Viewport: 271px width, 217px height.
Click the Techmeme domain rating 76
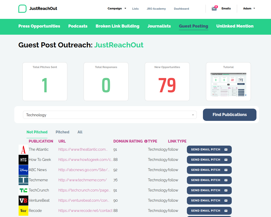pyautogui.click(x=115, y=180)
